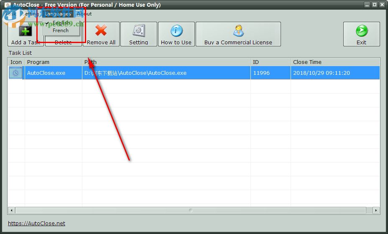Open the About menu

tap(84, 14)
